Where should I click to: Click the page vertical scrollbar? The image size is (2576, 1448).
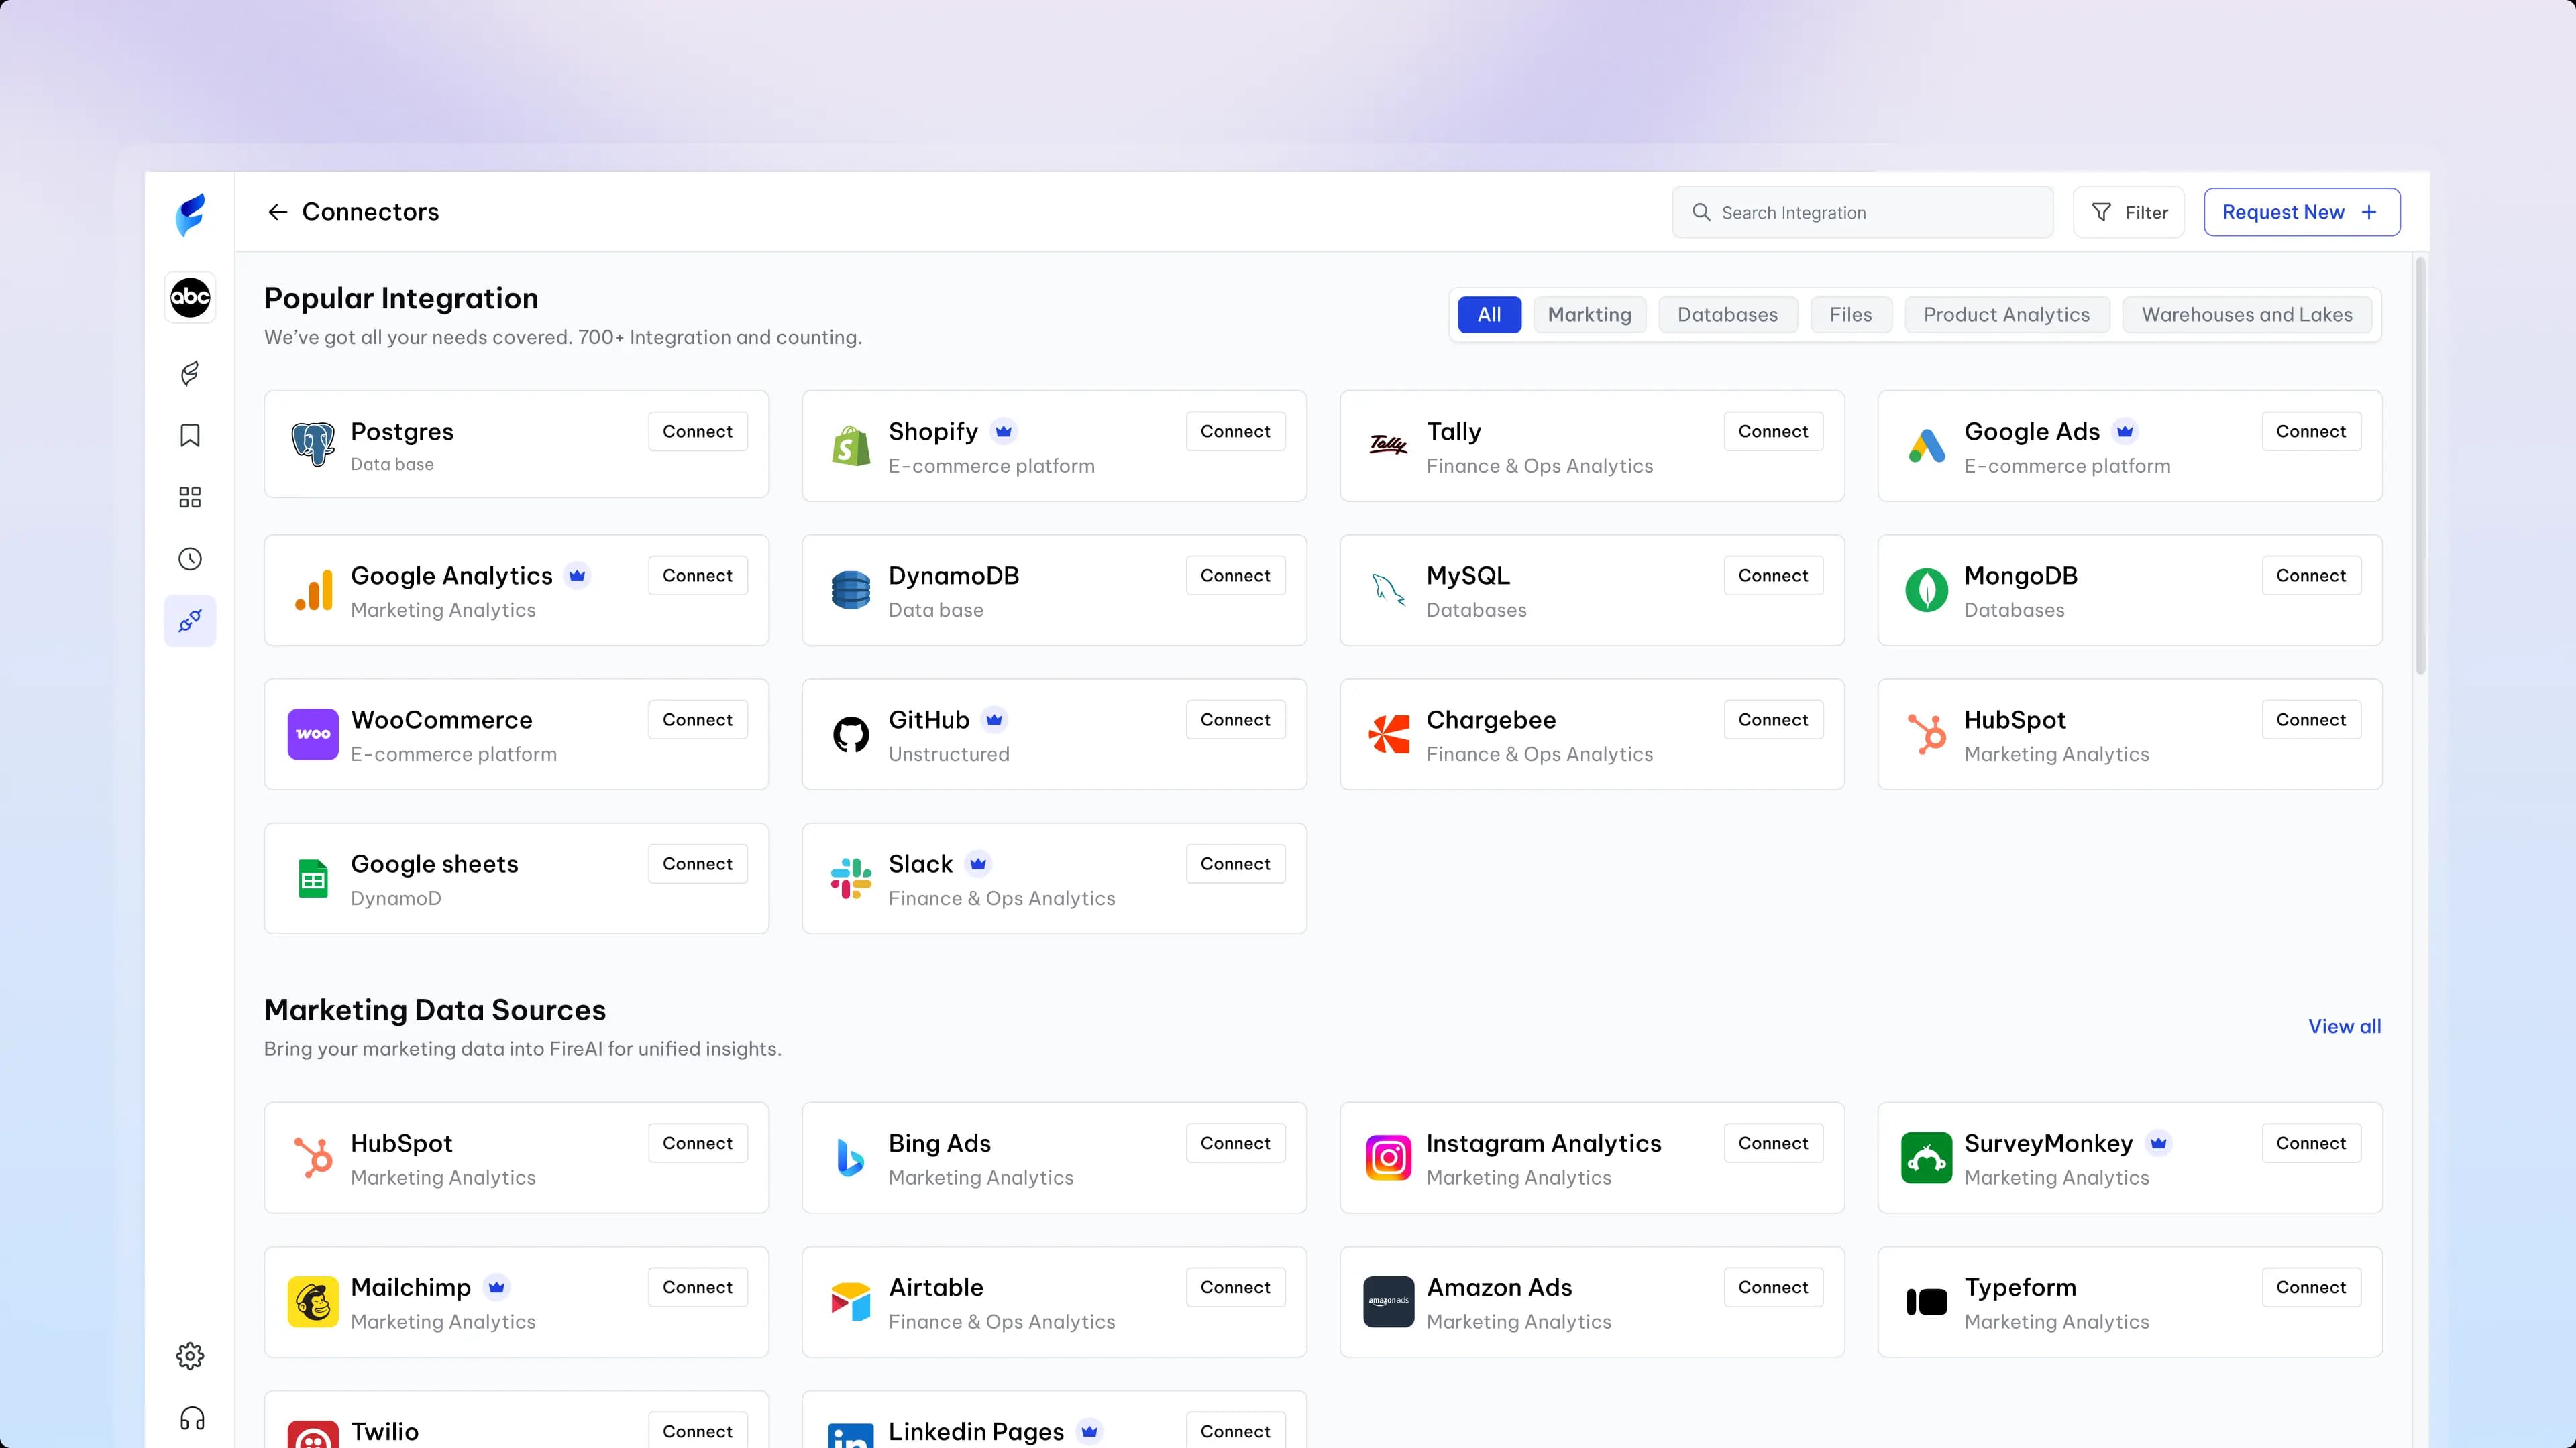click(x=2420, y=466)
